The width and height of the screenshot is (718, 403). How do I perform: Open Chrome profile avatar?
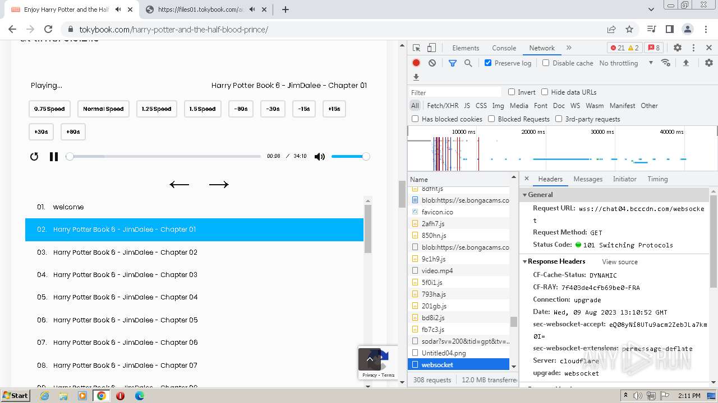pos(688,29)
